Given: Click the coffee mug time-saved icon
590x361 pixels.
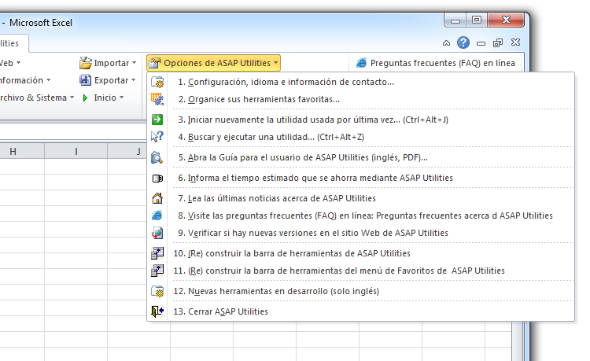Looking at the screenshot, I should [157, 179].
